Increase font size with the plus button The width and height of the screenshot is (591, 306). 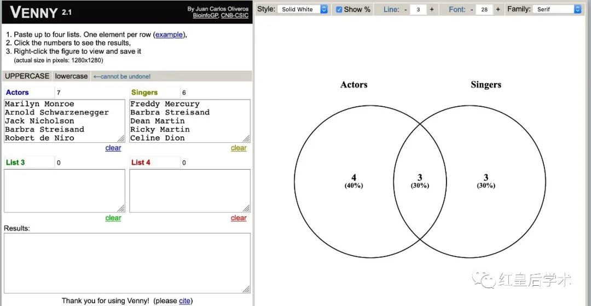click(498, 9)
